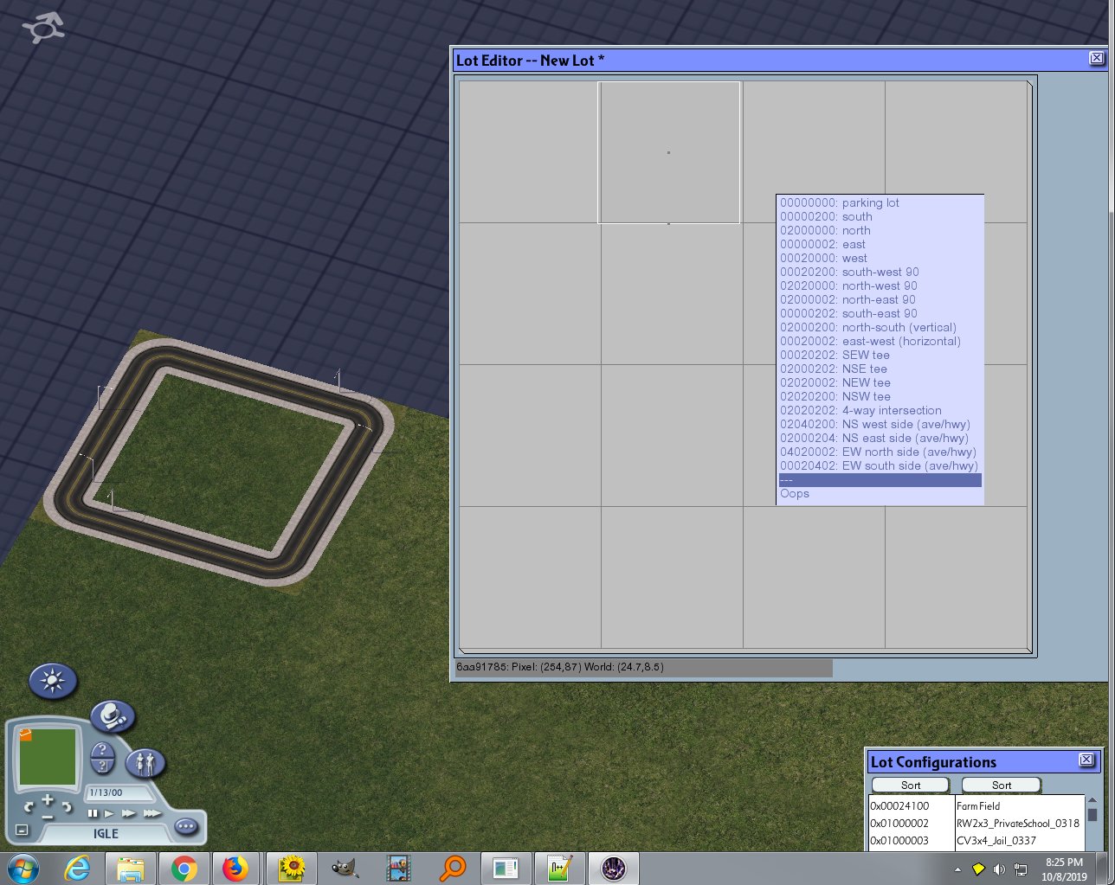Open the mayor mode top hat button
The height and width of the screenshot is (885, 1115).
[113, 716]
